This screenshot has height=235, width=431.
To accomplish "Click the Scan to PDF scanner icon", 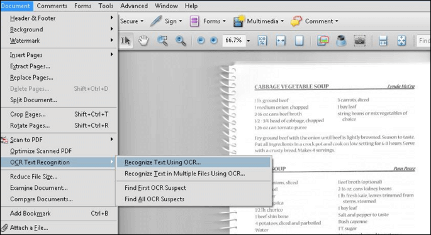I will click(4, 140).
